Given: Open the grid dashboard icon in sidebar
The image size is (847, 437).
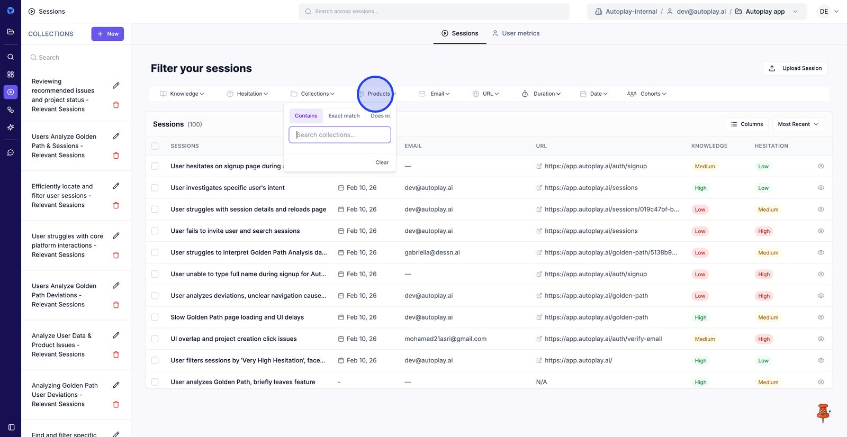Looking at the screenshot, I should (x=11, y=75).
